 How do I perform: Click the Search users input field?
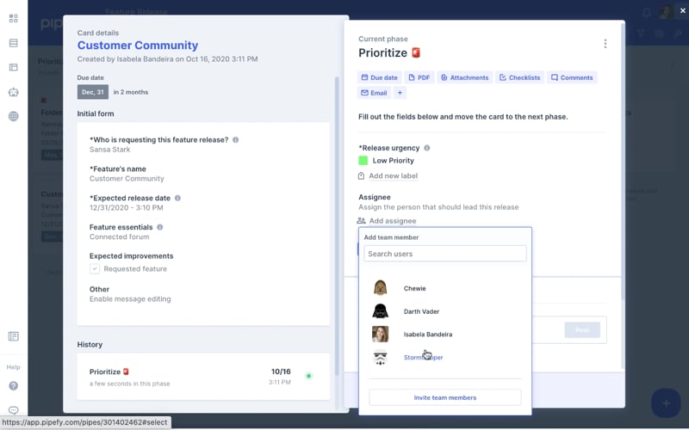444,254
